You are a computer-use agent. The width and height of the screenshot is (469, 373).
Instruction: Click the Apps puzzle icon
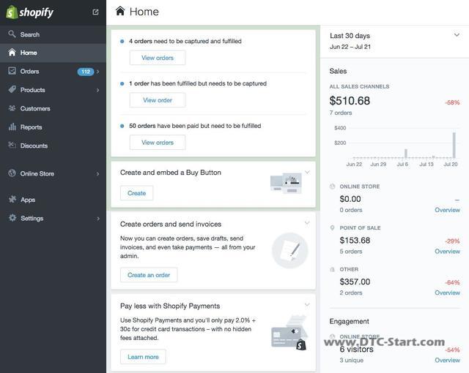pyautogui.click(x=12, y=199)
